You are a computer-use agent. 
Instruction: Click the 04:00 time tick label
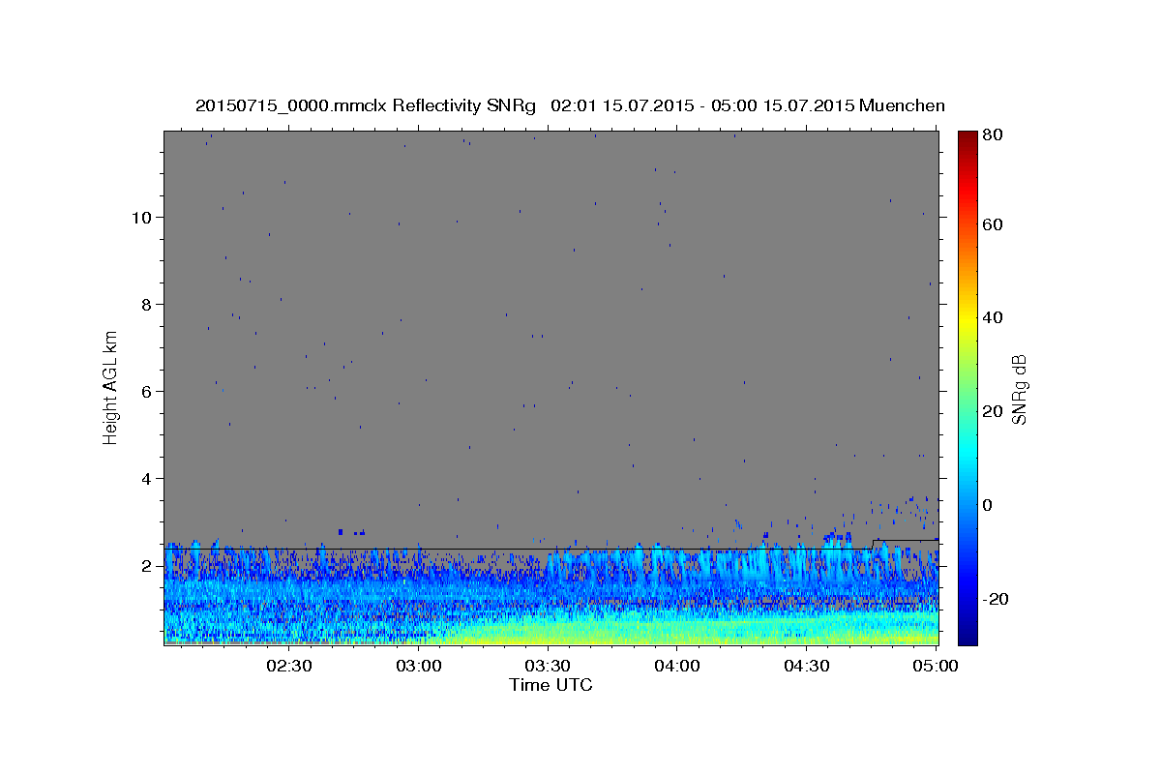[677, 666]
